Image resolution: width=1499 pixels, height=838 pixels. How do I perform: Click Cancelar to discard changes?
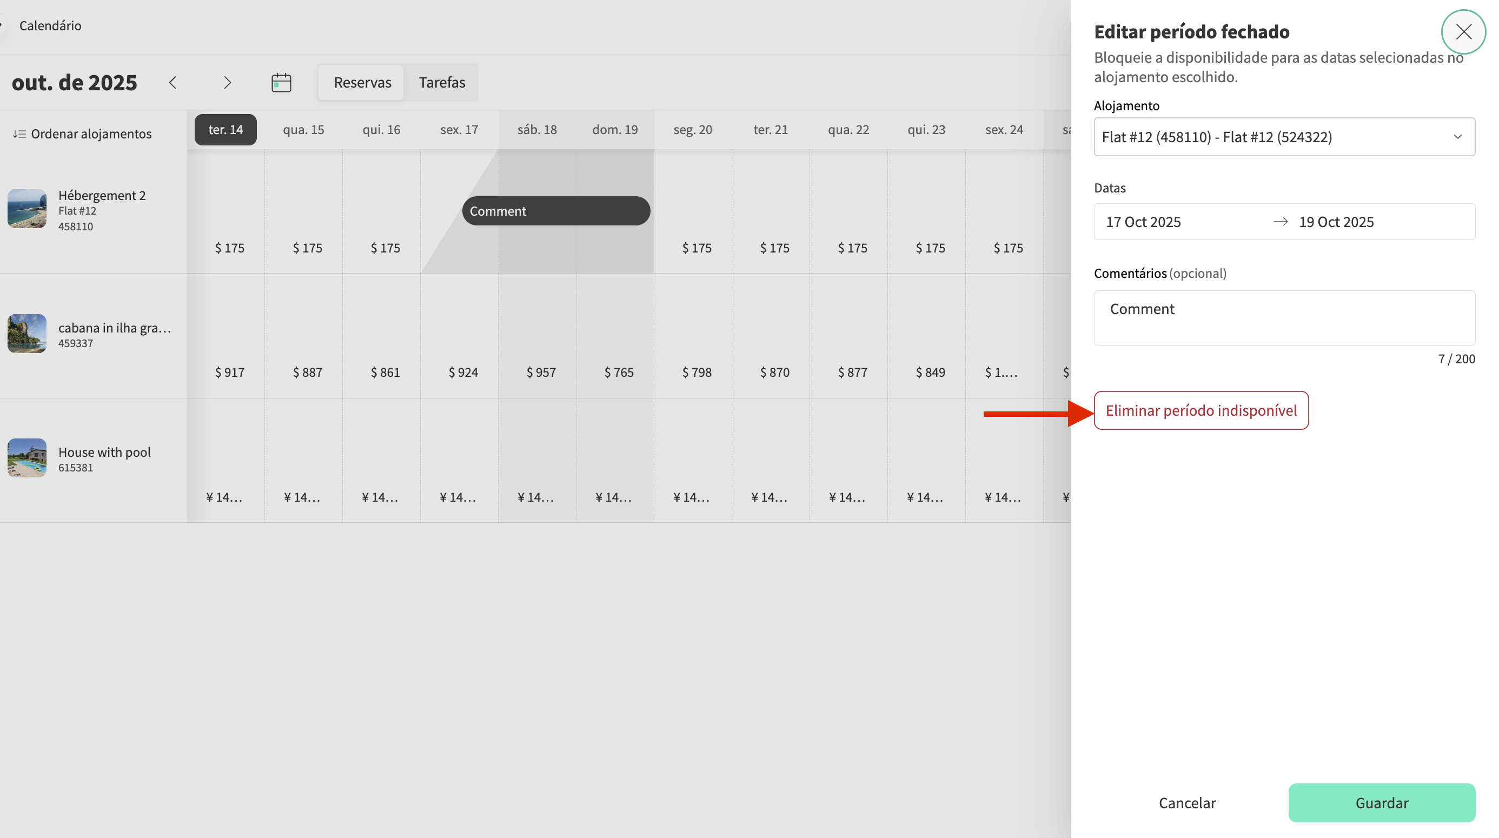pos(1186,802)
